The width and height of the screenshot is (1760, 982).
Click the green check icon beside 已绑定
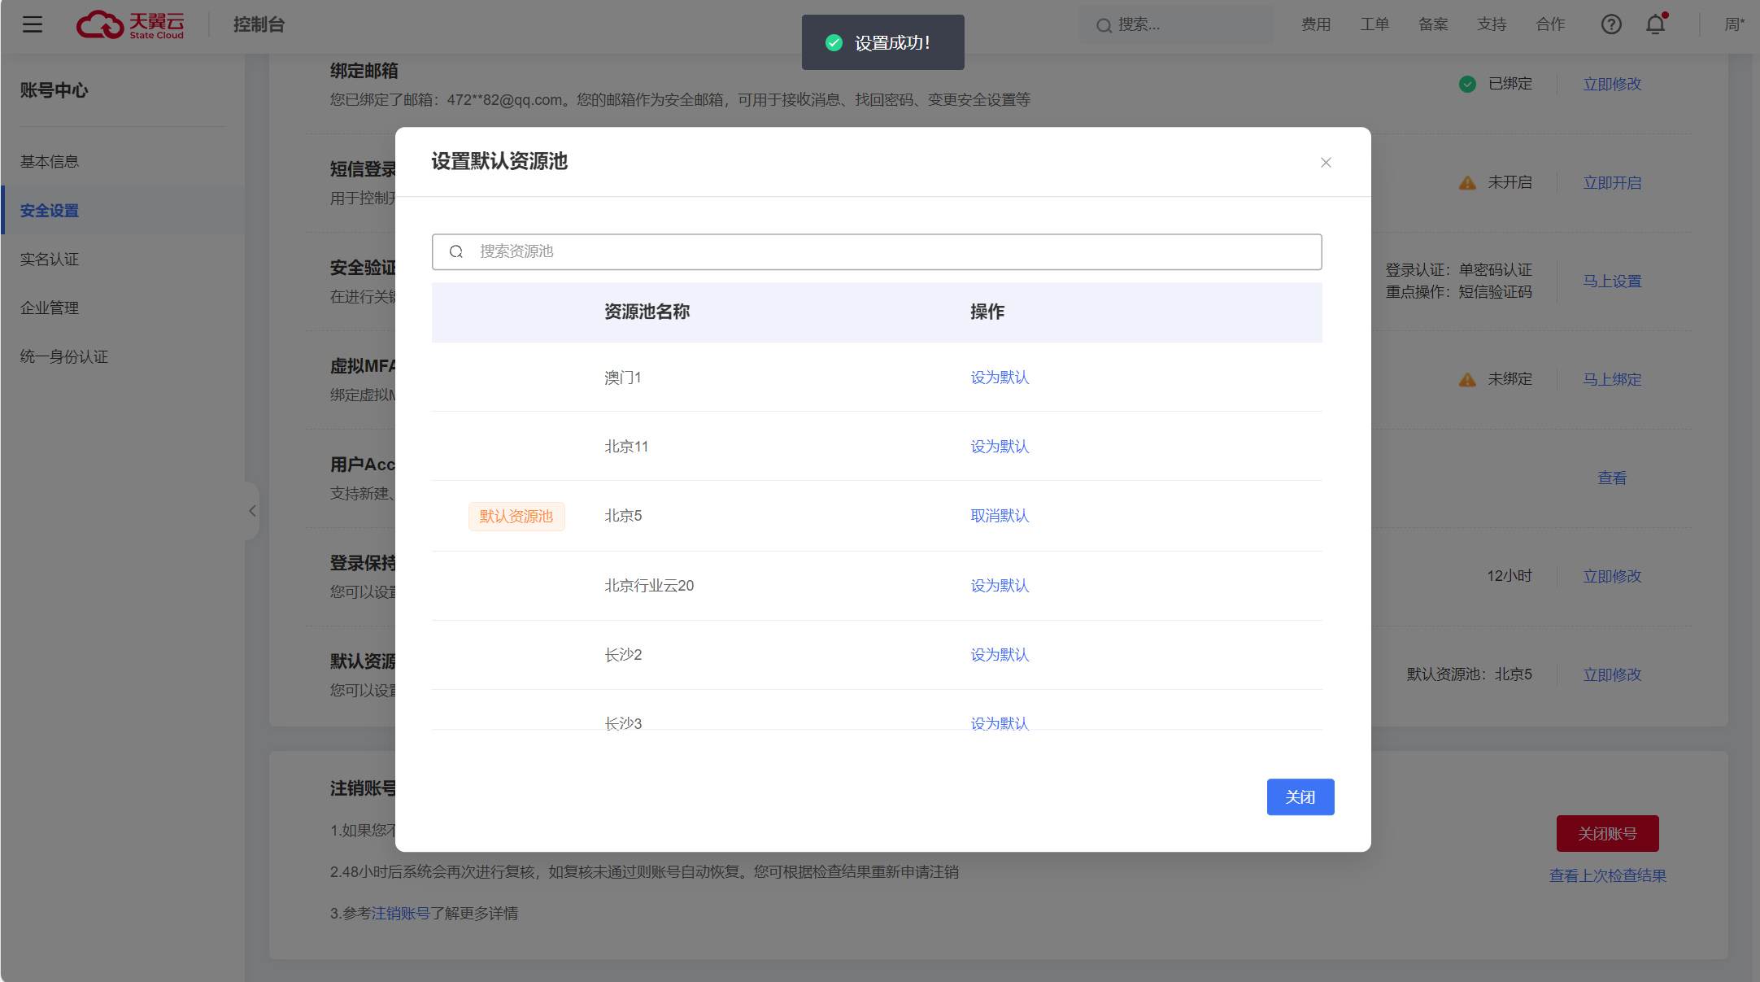click(1467, 84)
